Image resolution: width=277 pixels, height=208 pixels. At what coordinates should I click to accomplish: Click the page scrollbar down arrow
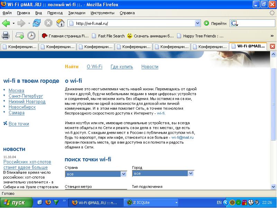(273, 187)
